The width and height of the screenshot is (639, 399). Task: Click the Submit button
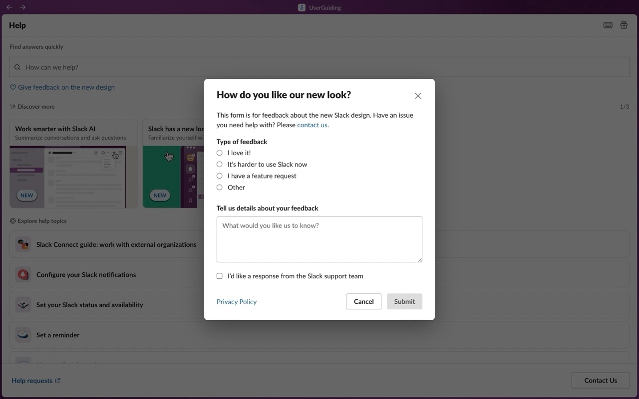point(404,301)
